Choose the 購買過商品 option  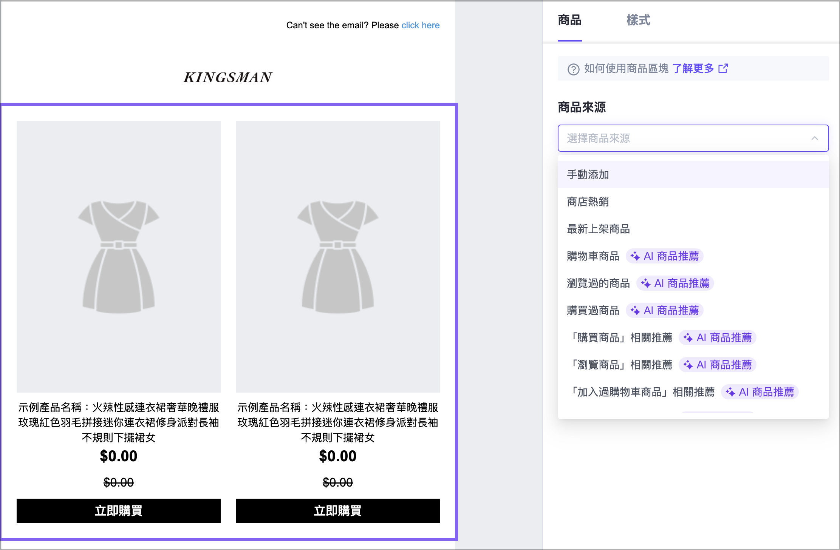(593, 310)
